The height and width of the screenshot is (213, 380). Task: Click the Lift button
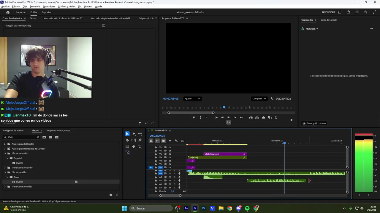(x=251, y=117)
